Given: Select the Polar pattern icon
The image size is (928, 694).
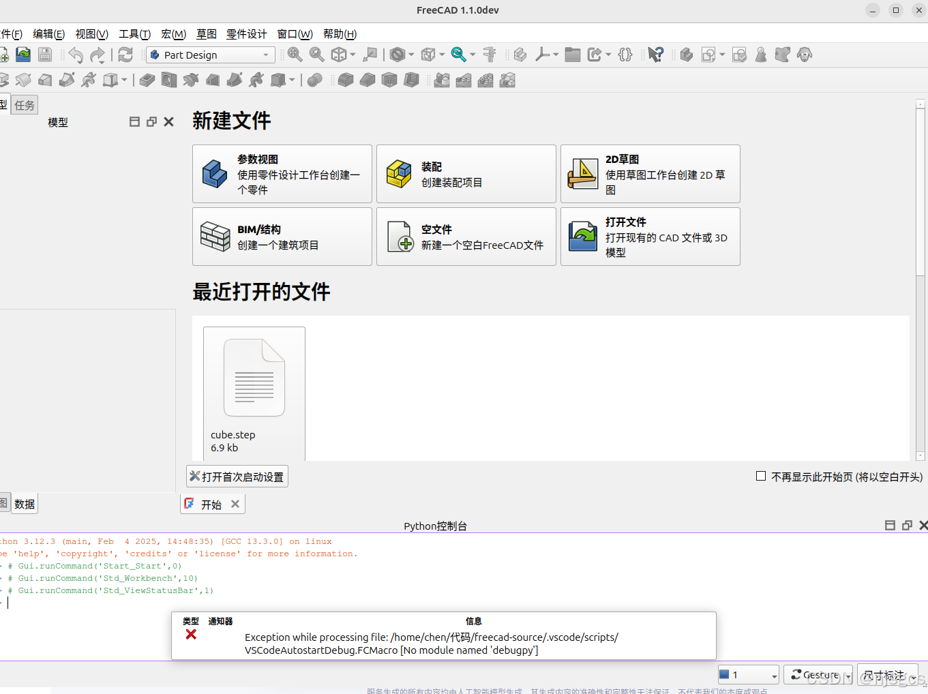Looking at the screenshot, I should (x=485, y=80).
